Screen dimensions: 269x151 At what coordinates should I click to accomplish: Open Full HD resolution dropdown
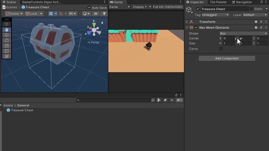tap(168, 7)
